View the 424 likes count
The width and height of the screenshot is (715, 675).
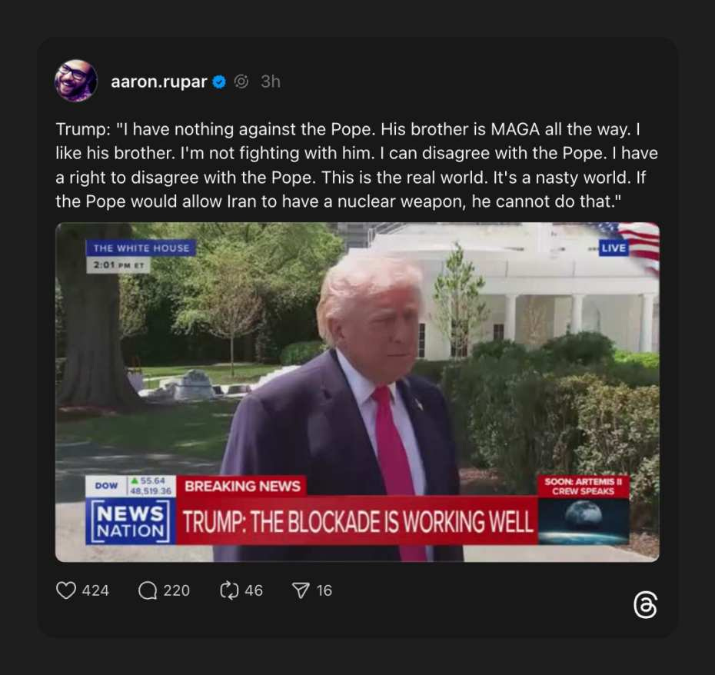click(95, 590)
